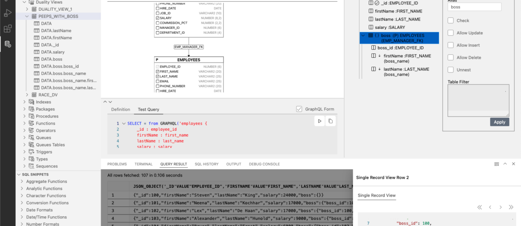Select firstName :FIRST_NAME under boss node

pos(407,58)
